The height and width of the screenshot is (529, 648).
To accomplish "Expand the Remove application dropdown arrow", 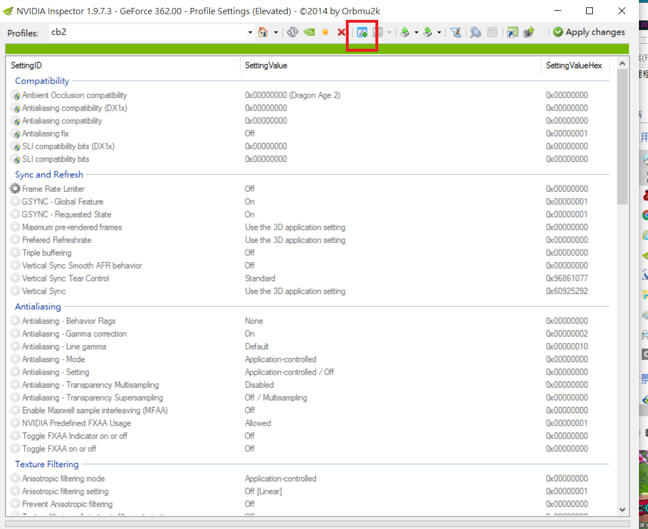I will (x=389, y=32).
